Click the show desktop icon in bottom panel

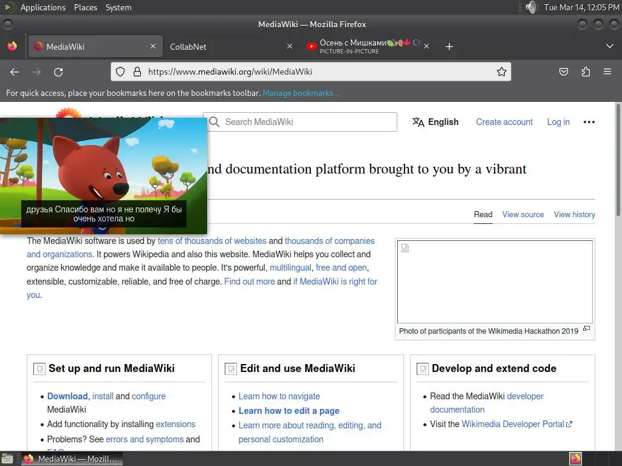click(x=7, y=459)
